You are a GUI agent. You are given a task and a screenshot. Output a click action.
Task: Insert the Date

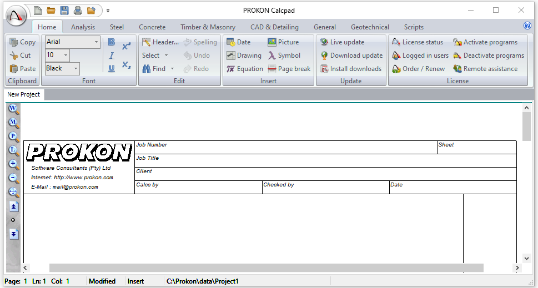238,42
